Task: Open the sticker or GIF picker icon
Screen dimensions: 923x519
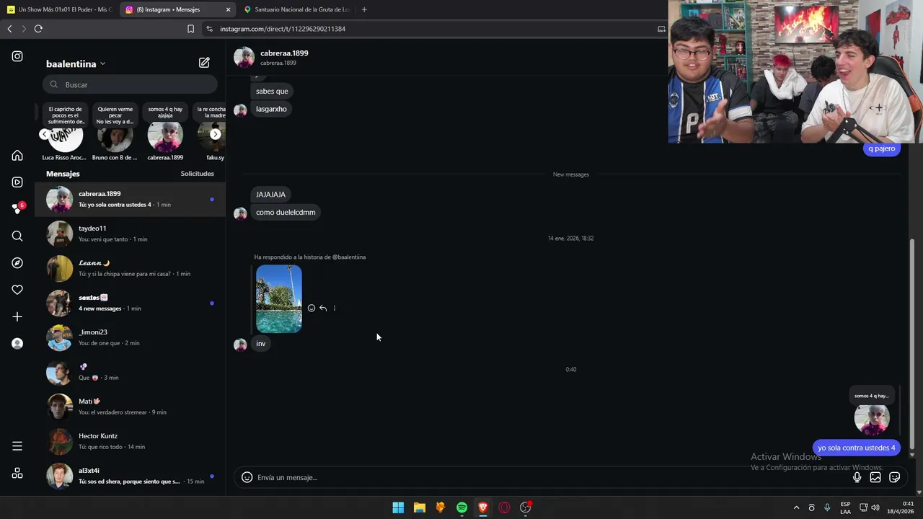Action: 895,477
